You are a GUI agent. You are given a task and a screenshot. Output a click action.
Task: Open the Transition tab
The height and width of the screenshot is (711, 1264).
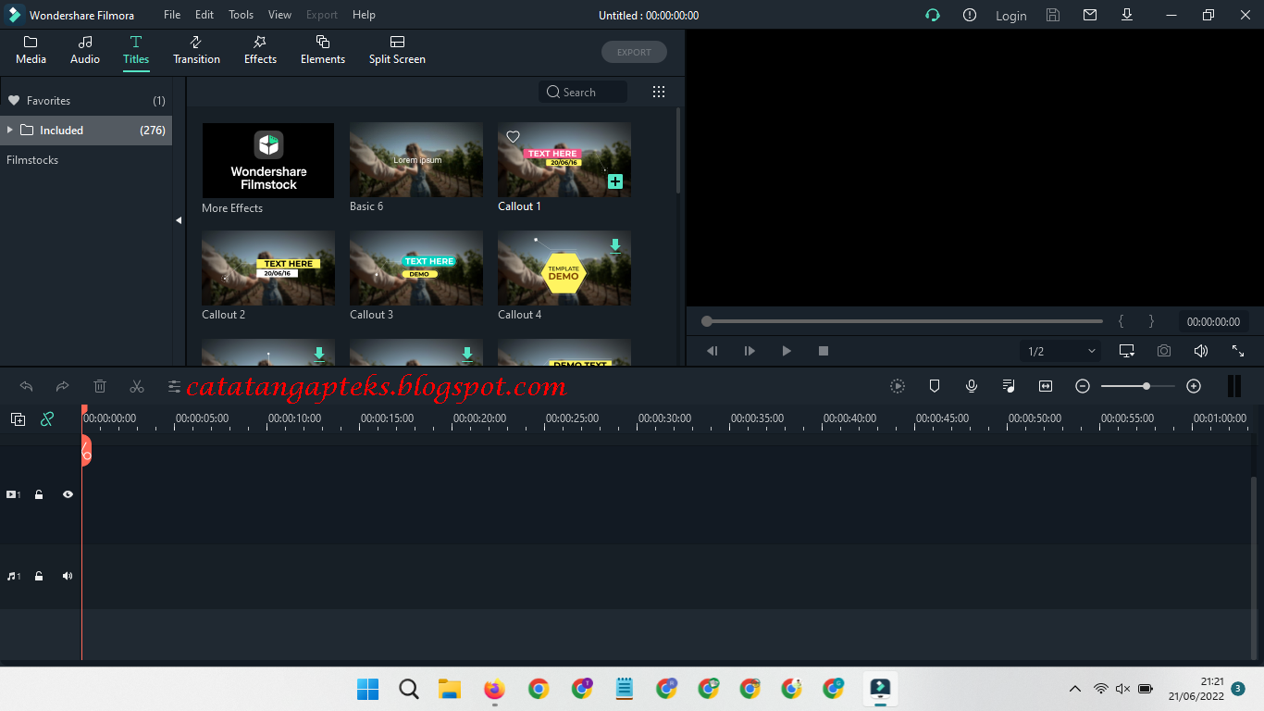point(196,51)
